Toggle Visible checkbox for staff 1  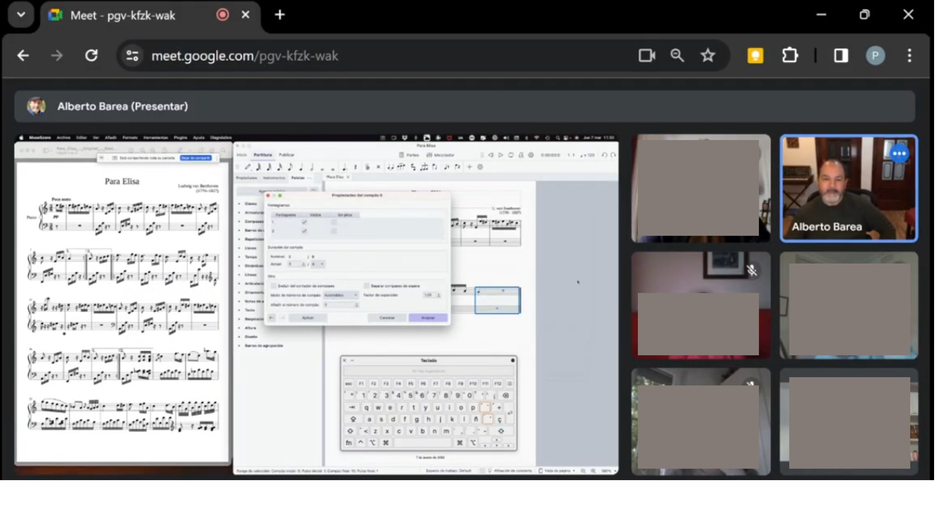[304, 222]
